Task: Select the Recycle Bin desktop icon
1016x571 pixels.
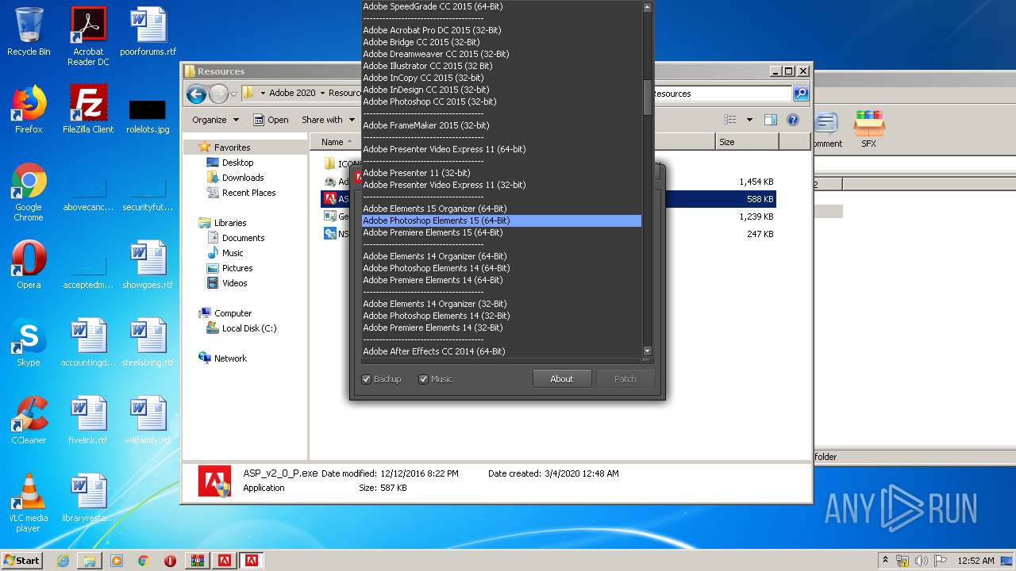Action: [29, 32]
